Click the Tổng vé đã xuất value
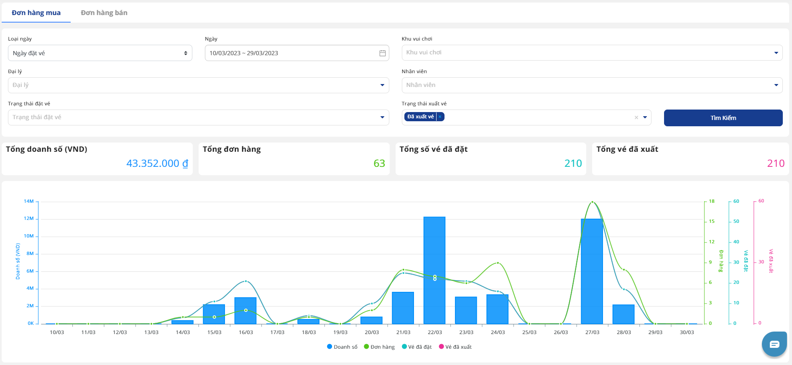 (776, 163)
